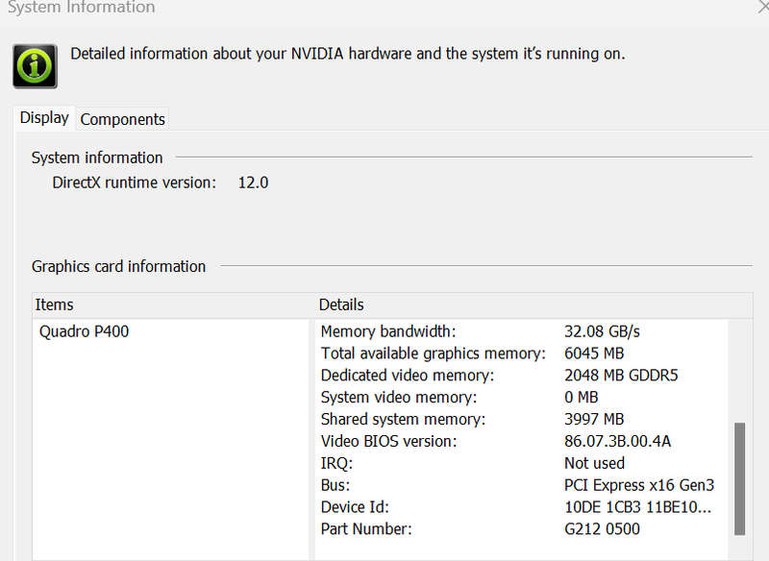The width and height of the screenshot is (769, 561).
Task: Click Total available graphics memory value 6045 MB
Action: click(x=594, y=354)
